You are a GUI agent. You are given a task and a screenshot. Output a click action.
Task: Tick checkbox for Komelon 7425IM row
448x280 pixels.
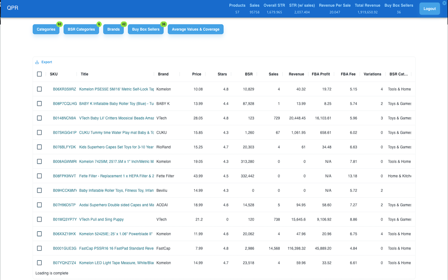point(39,161)
